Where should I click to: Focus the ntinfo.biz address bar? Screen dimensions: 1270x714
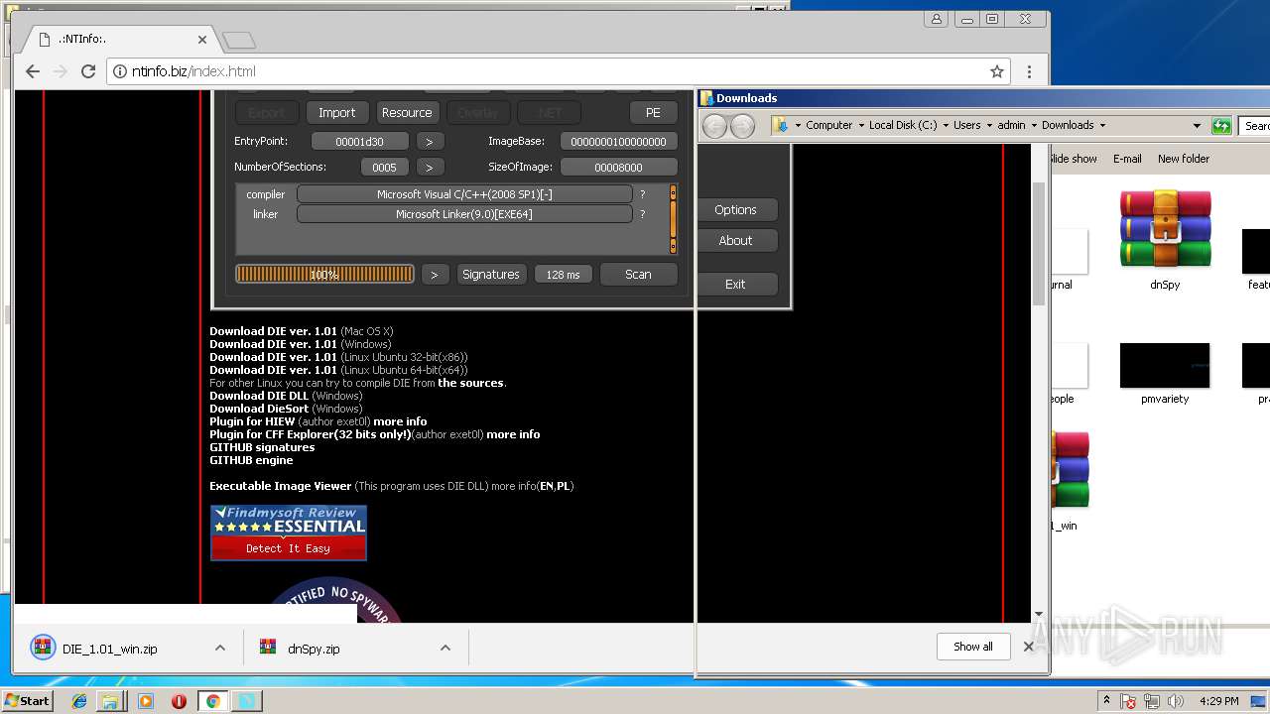[x=556, y=71]
